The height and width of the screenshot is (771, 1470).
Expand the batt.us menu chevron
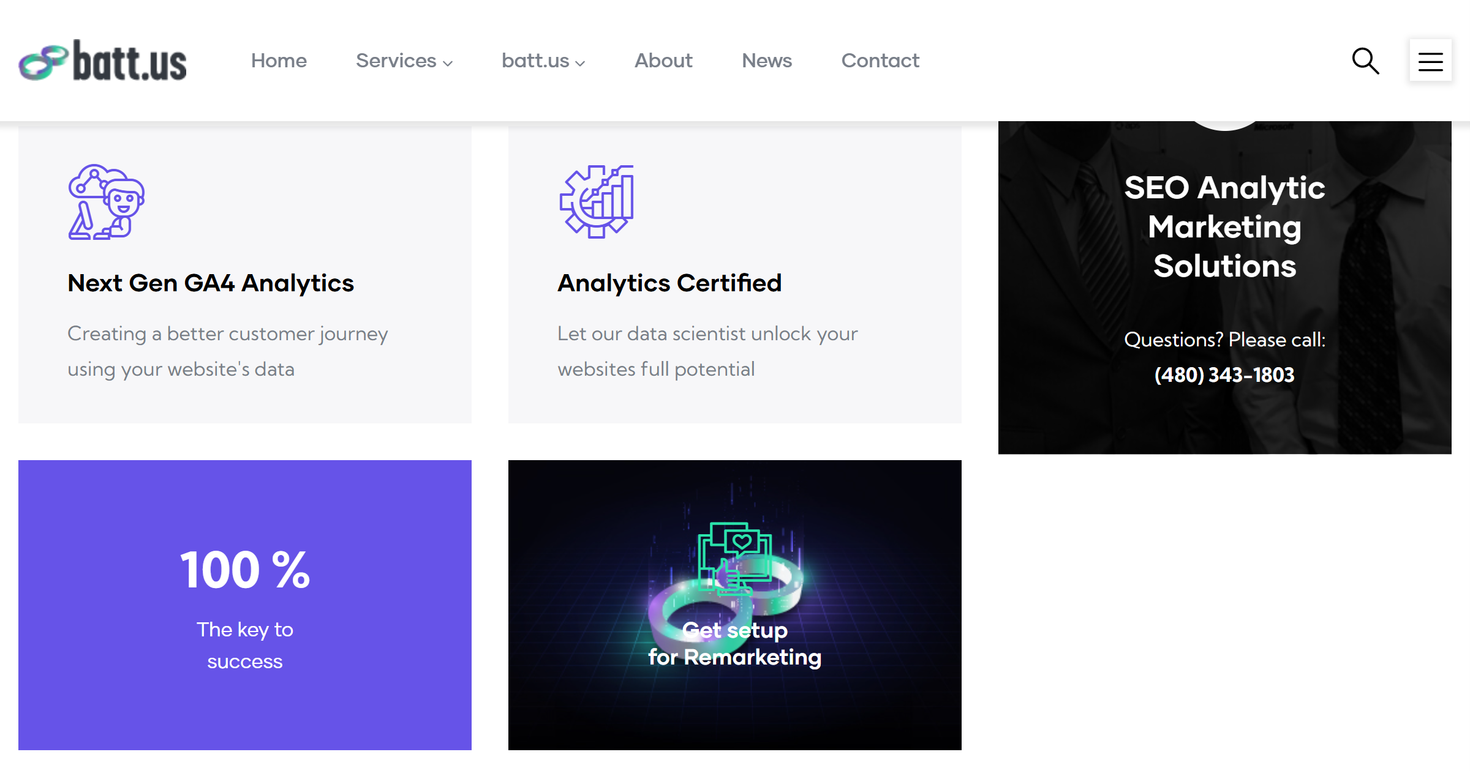581,63
